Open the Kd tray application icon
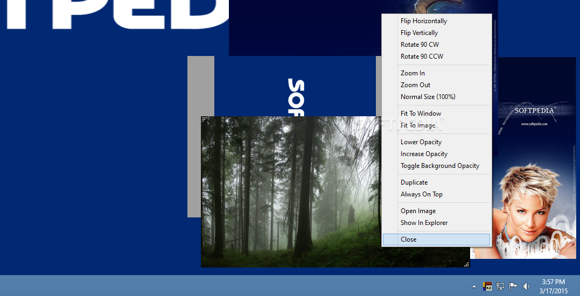Image resolution: width=580 pixels, height=296 pixels. (x=487, y=286)
